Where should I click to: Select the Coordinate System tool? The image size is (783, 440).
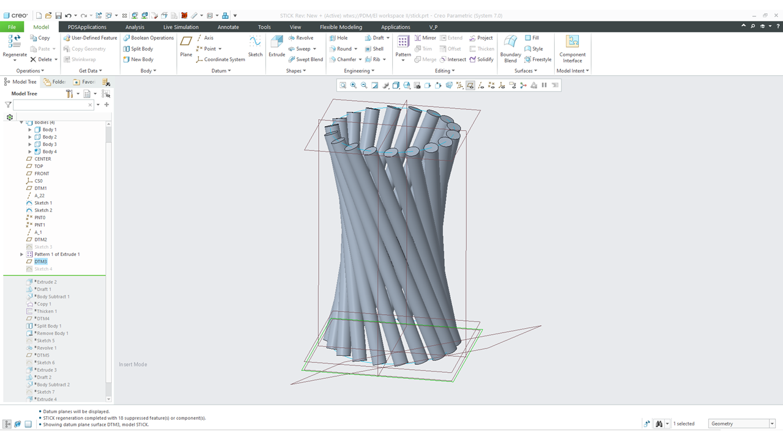point(220,60)
